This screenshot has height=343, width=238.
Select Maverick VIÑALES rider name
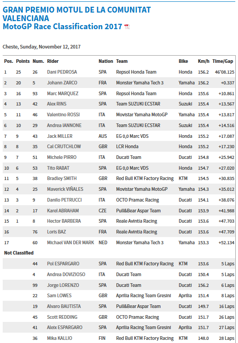tap(65, 189)
